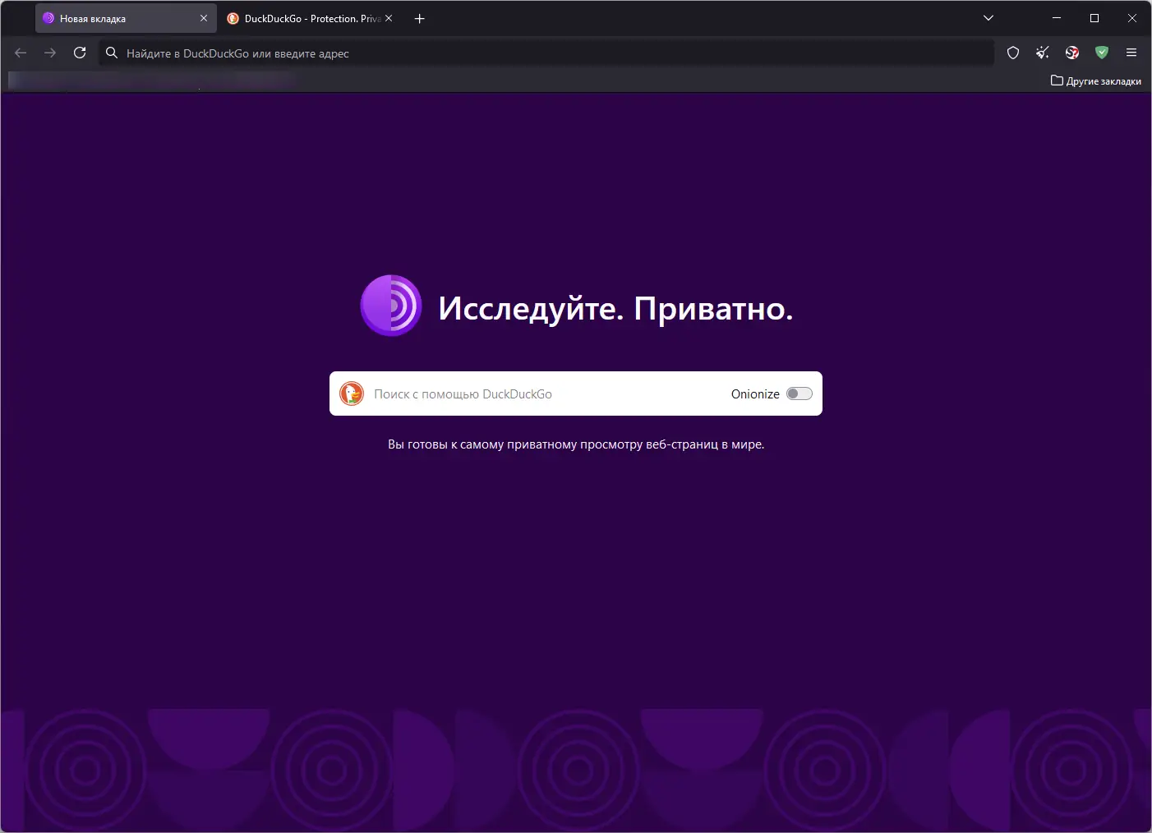Click the DuckDuckGo duck icon in search box

tap(353, 393)
